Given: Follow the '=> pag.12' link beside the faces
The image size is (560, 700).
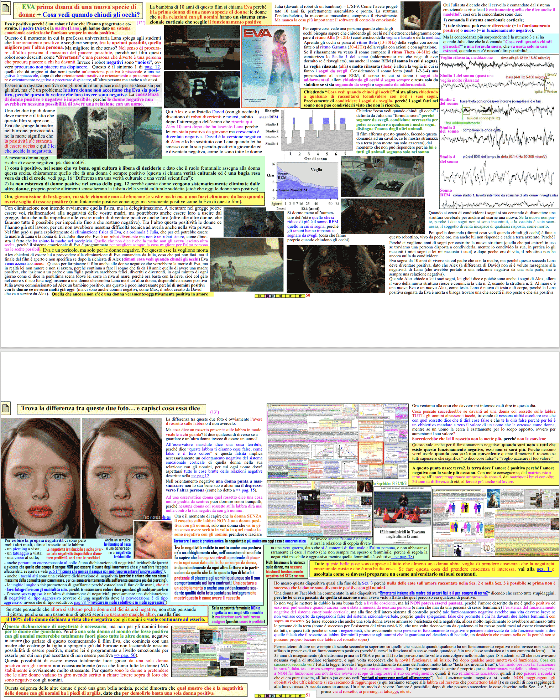Looking at the screenshot, I should point(200,475).
